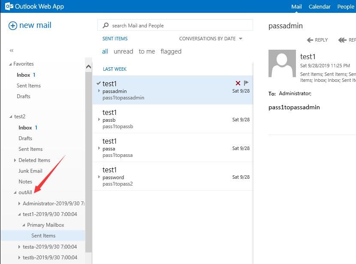
Task: Click the folder pane scroll up arrow
Action: 88,67
